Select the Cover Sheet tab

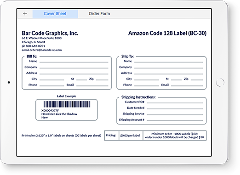click(55, 14)
